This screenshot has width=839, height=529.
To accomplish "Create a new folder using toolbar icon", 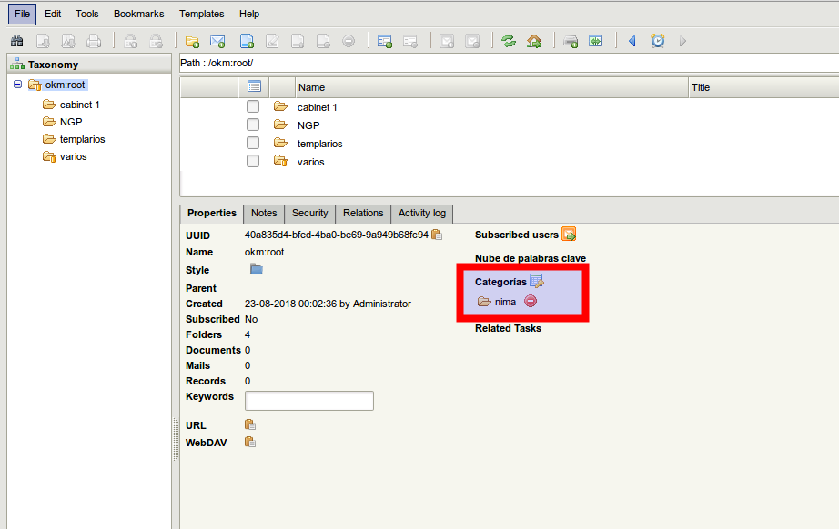I will click(192, 41).
